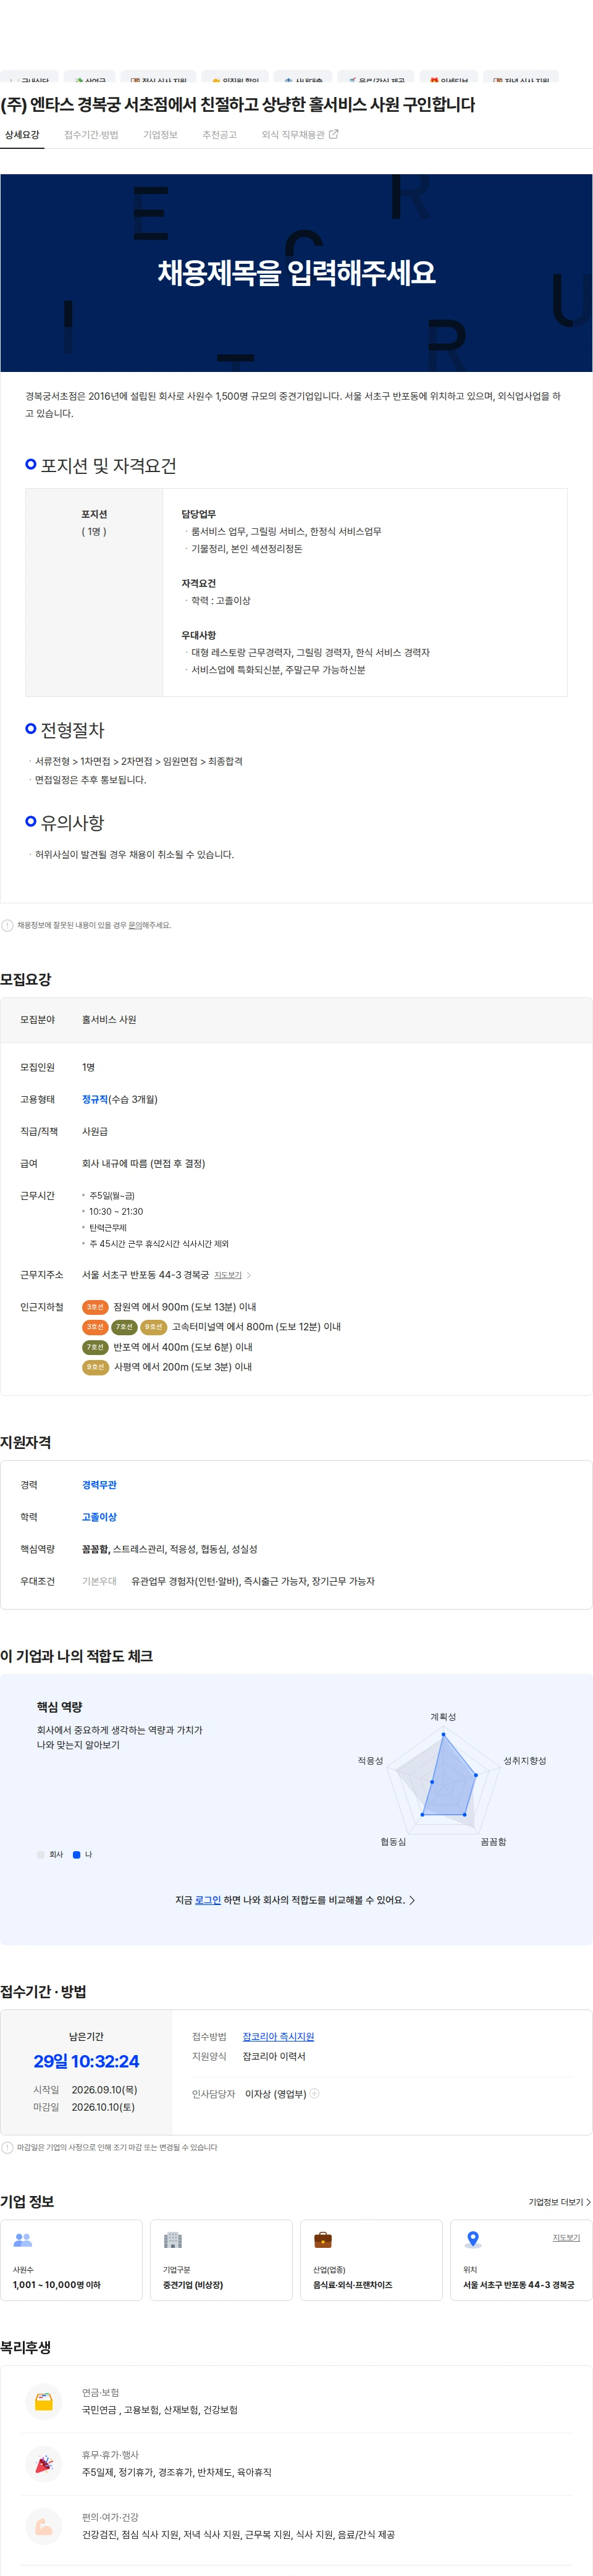This screenshot has width=593, height=2576.
Task: Click the muscle arm icon beside 편의·여가·건강
Action: (44, 2527)
